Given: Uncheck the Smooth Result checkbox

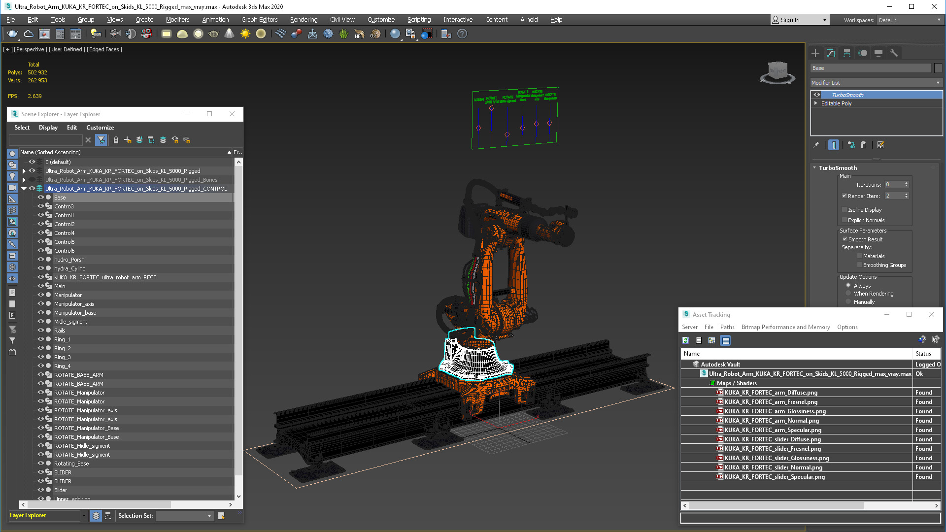Looking at the screenshot, I should (845, 239).
